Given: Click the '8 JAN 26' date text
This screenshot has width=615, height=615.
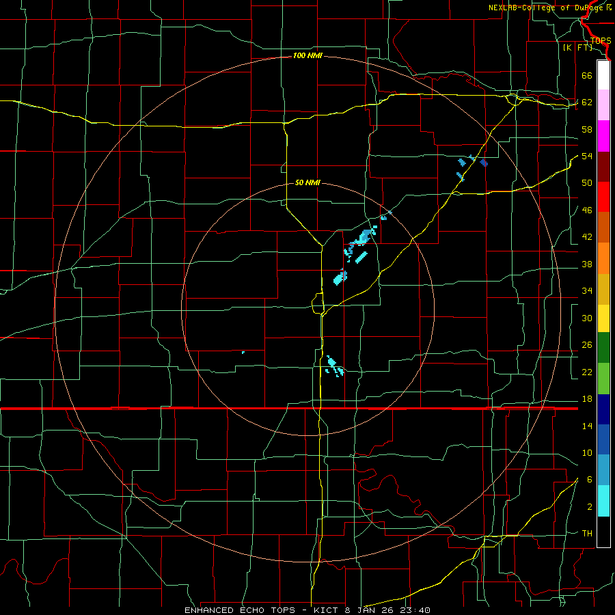Looking at the screenshot, I should 370,610.
